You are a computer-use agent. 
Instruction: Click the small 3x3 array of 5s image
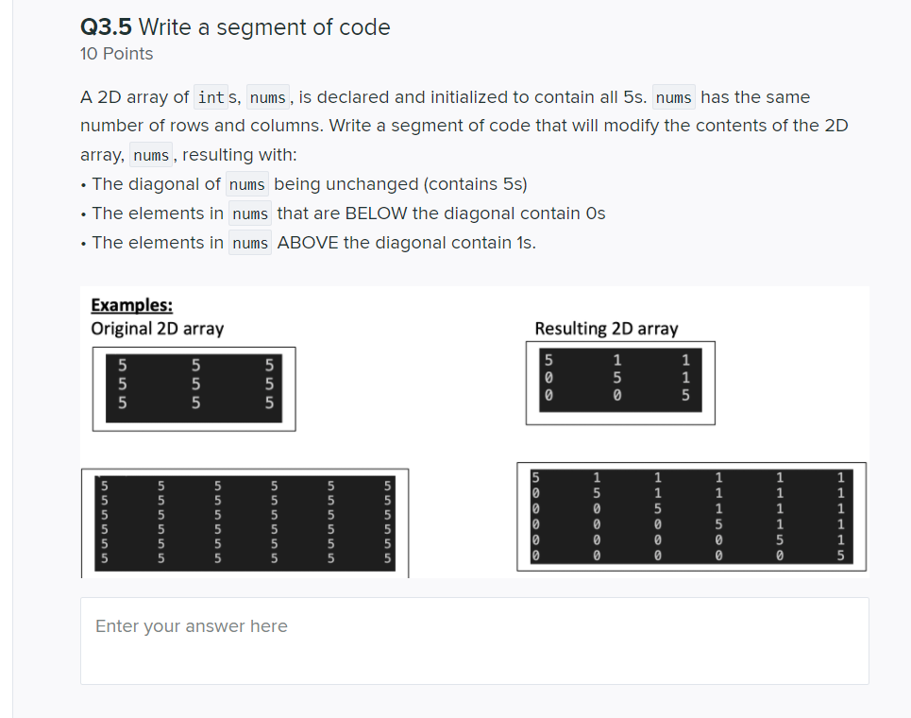[x=194, y=387]
